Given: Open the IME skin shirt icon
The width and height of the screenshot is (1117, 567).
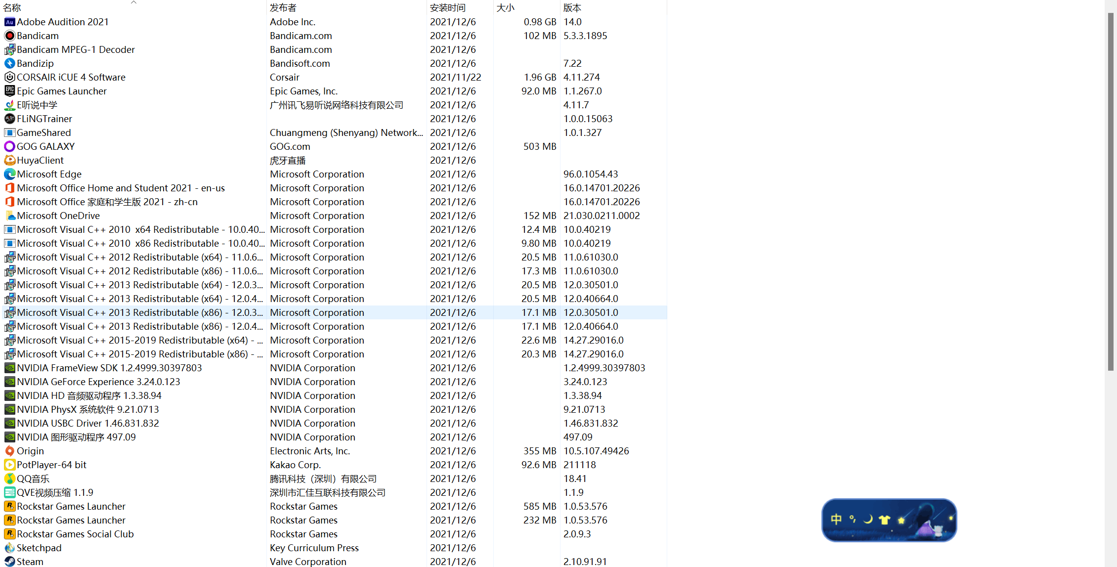Looking at the screenshot, I should [884, 520].
